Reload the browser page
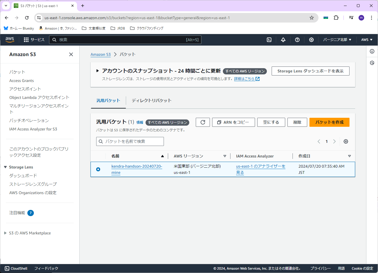 27,18
